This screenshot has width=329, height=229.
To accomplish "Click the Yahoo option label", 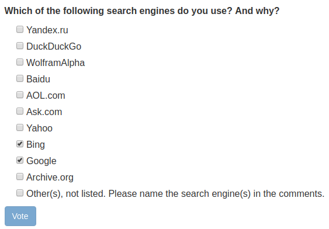I will tap(40, 128).
